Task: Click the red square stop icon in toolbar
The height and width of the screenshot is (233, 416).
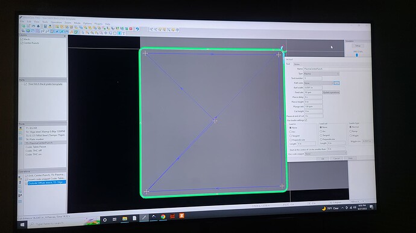Action: (131, 29)
